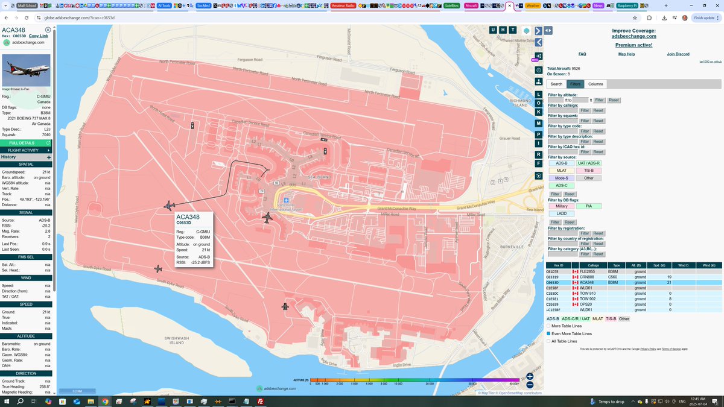Click the callsign filter input field
Viewport: 724px width, 407px height.
click(562, 110)
